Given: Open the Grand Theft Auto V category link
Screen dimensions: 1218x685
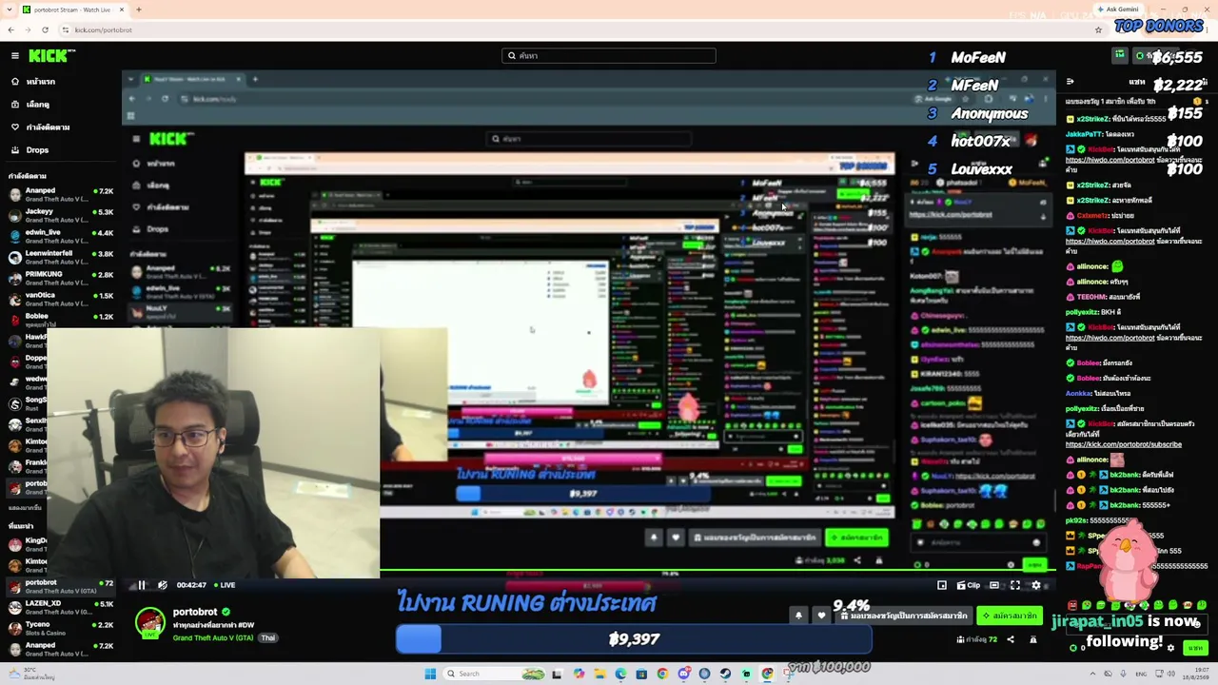Looking at the screenshot, I should [213, 637].
